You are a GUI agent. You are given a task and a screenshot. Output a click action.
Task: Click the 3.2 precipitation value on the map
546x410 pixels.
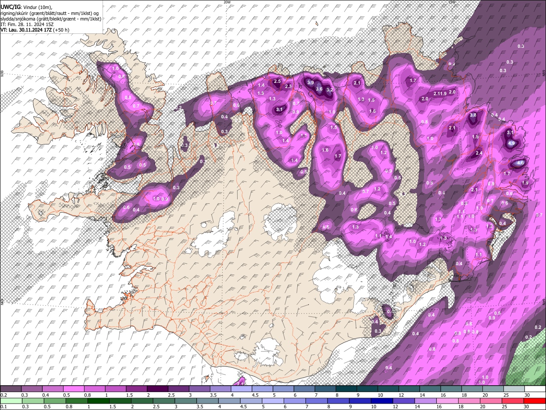click(x=330, y=90)
